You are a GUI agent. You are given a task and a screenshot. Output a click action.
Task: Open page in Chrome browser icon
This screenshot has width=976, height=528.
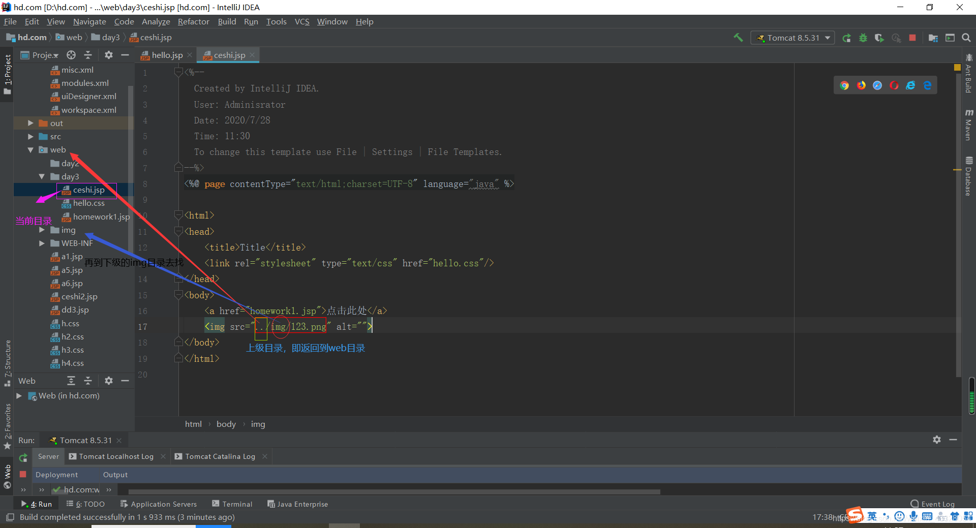pos(844,85)
